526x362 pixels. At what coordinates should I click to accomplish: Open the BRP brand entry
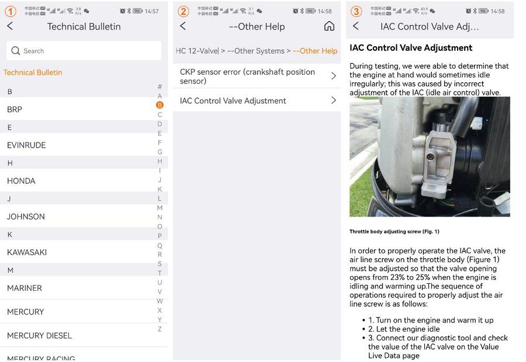point(15,109)
